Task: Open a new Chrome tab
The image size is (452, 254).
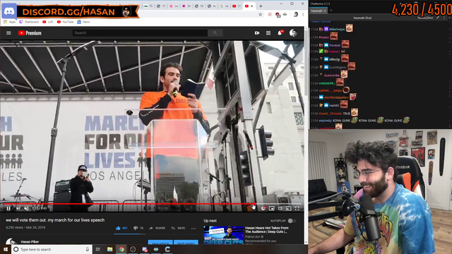Action: (x=261, y=6)
